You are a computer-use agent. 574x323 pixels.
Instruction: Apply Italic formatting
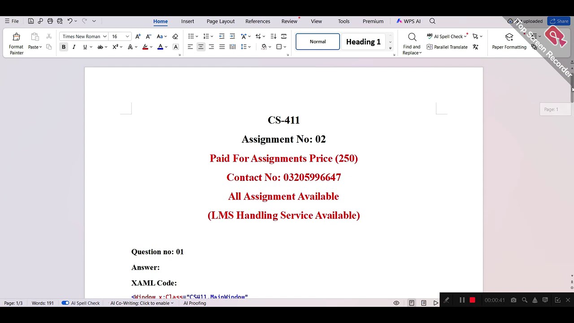pyautogui.click(x=74, y=47)
